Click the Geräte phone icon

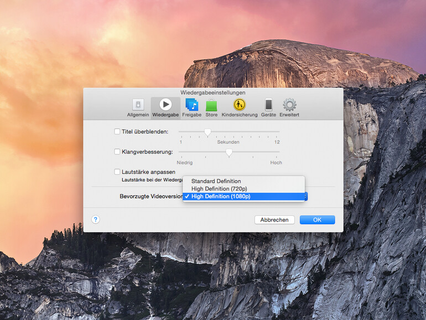pos(268,105)
